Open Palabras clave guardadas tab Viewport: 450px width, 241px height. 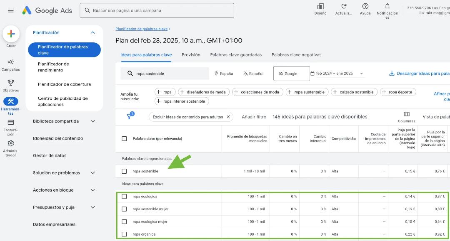pos(236,55)
